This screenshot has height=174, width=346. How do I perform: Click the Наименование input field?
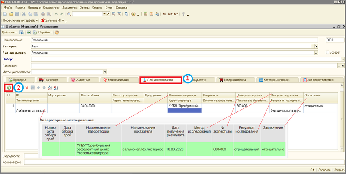(x=174, y=40)
